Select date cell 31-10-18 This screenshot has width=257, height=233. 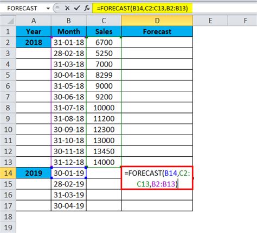69,141
